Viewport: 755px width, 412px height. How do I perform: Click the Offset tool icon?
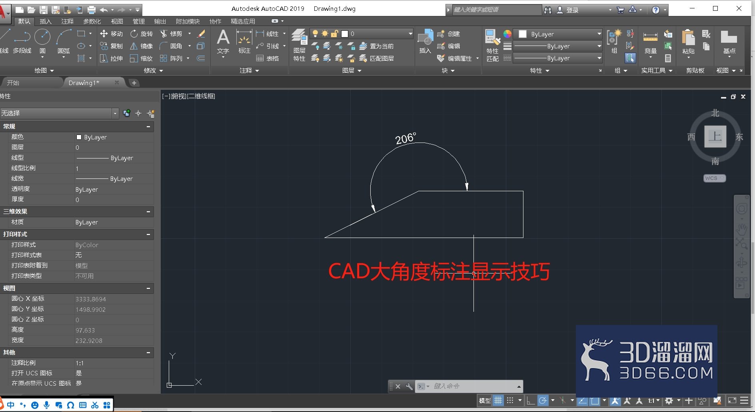[x=201, y=58]
